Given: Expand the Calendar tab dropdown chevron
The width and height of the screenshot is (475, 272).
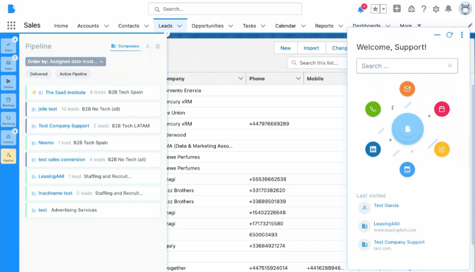Looking at the screenshot, I should point(303,26).
